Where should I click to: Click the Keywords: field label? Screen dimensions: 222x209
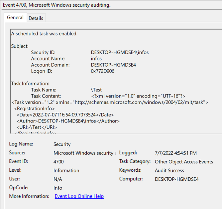[x=130, y=170]
